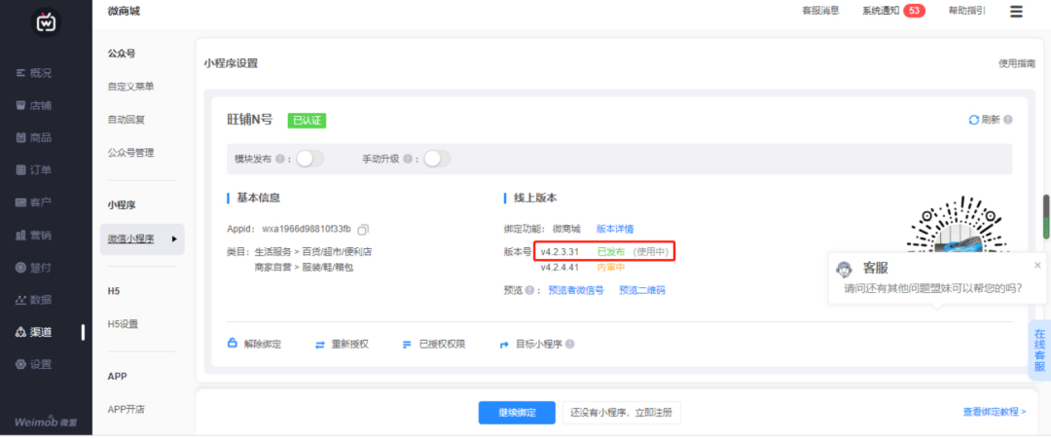Click the Weimob logo icon at top

46,22
